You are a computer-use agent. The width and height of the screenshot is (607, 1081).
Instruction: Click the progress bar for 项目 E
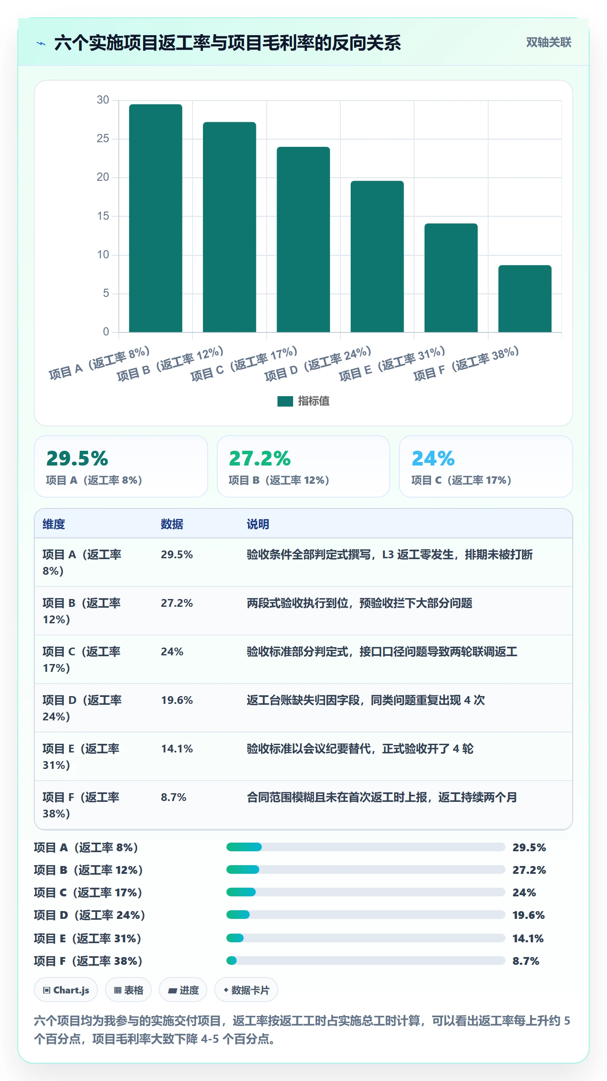coord(366,938)
